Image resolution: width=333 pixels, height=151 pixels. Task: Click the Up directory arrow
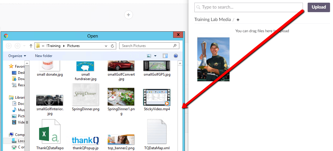tap(31, 46)
